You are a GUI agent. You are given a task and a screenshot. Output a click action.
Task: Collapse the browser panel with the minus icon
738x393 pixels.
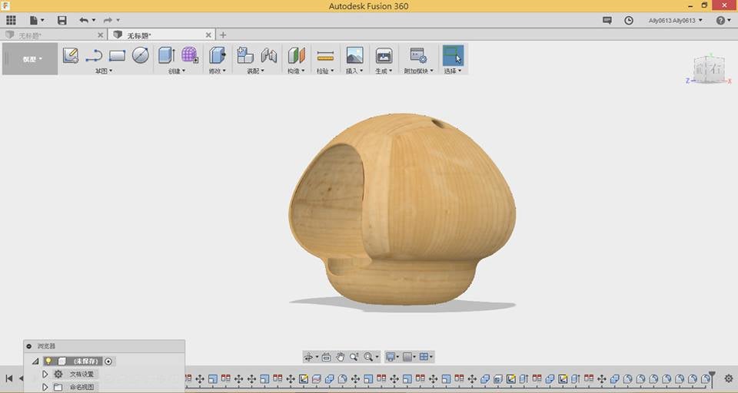coord(28,346)
